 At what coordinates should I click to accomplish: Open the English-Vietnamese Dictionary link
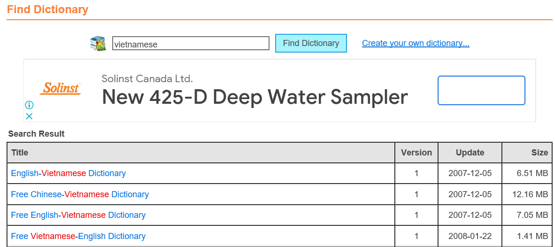[x=68, y=173]
